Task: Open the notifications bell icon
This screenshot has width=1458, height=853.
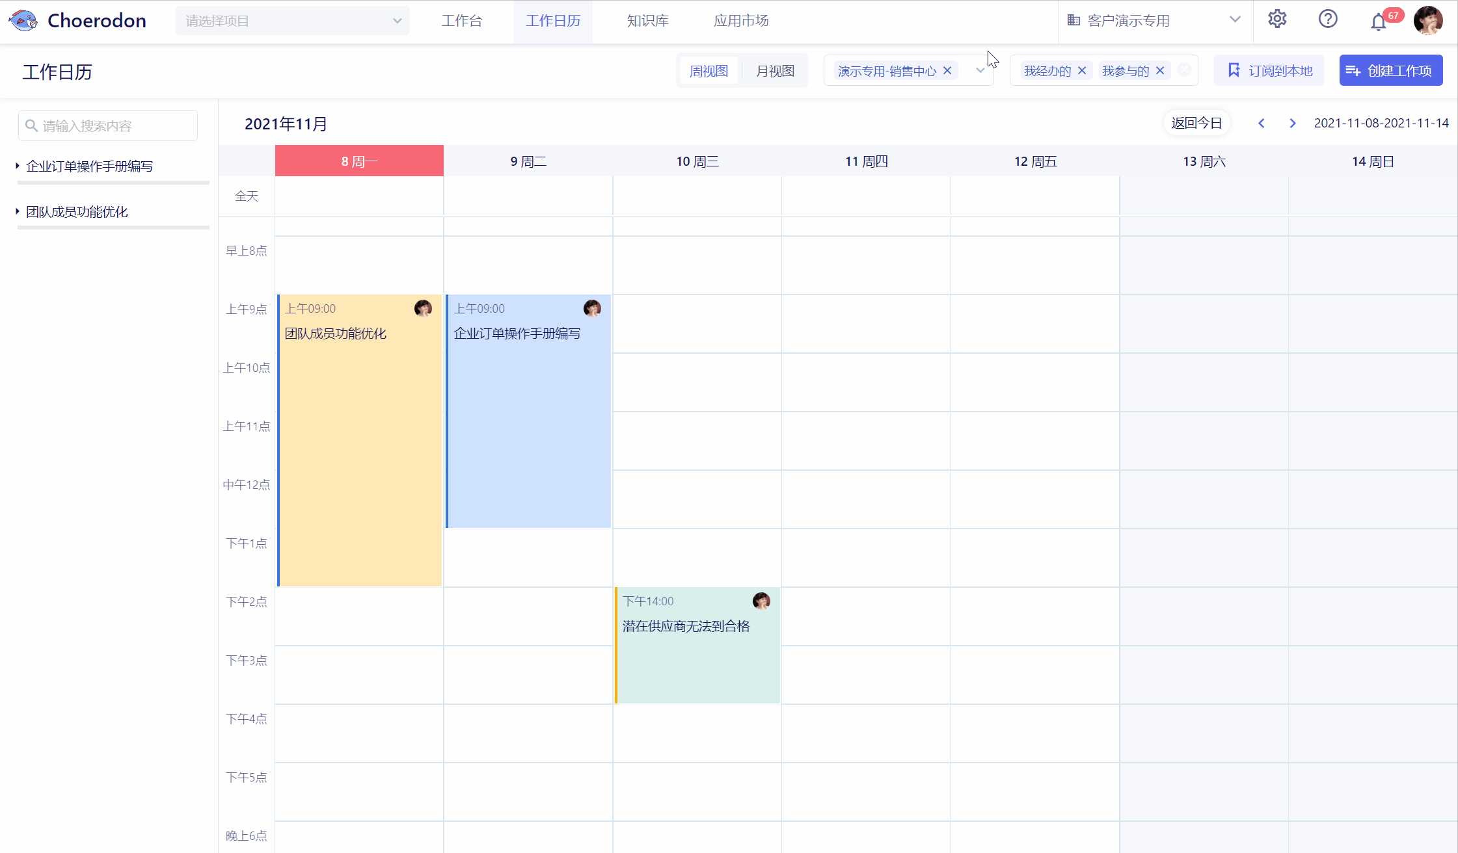Action: click(x=1378, y=21)
